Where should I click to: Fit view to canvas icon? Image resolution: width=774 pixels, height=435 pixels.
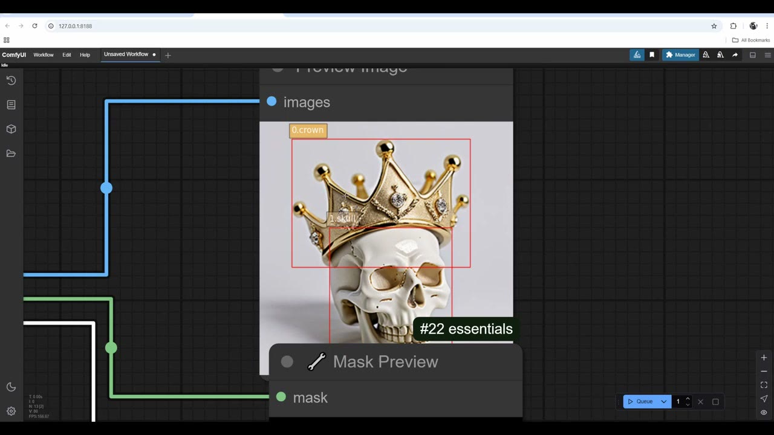click(764, 385)
